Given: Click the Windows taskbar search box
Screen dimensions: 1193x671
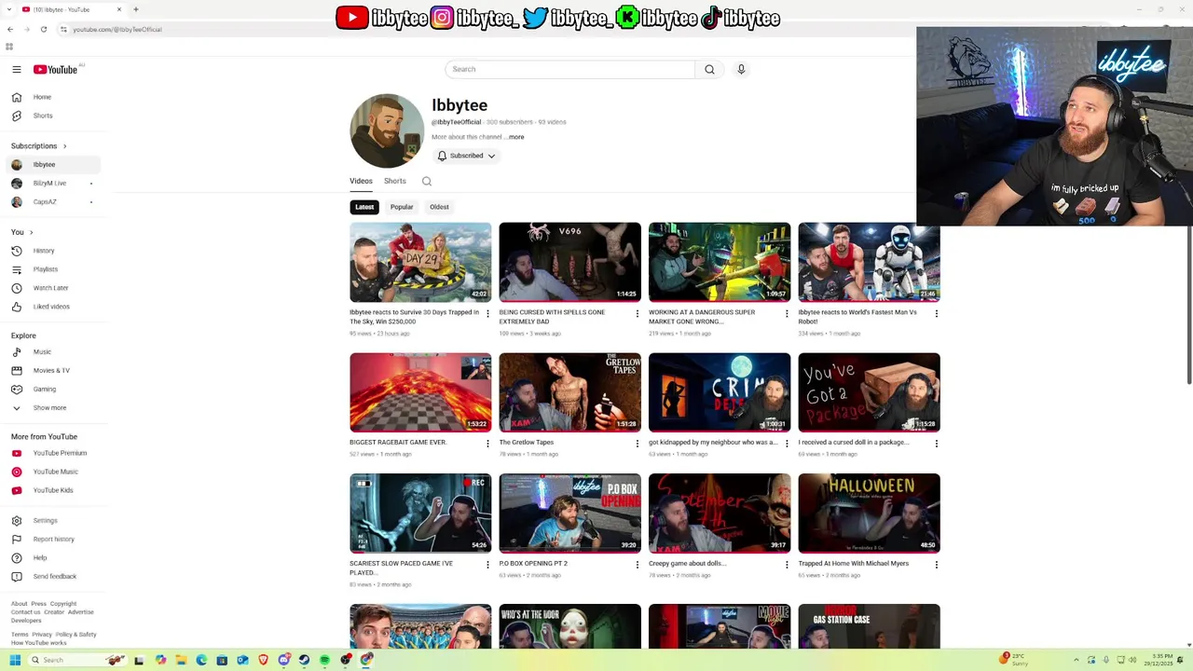Looking at the screenshot, I should point(77,660).
